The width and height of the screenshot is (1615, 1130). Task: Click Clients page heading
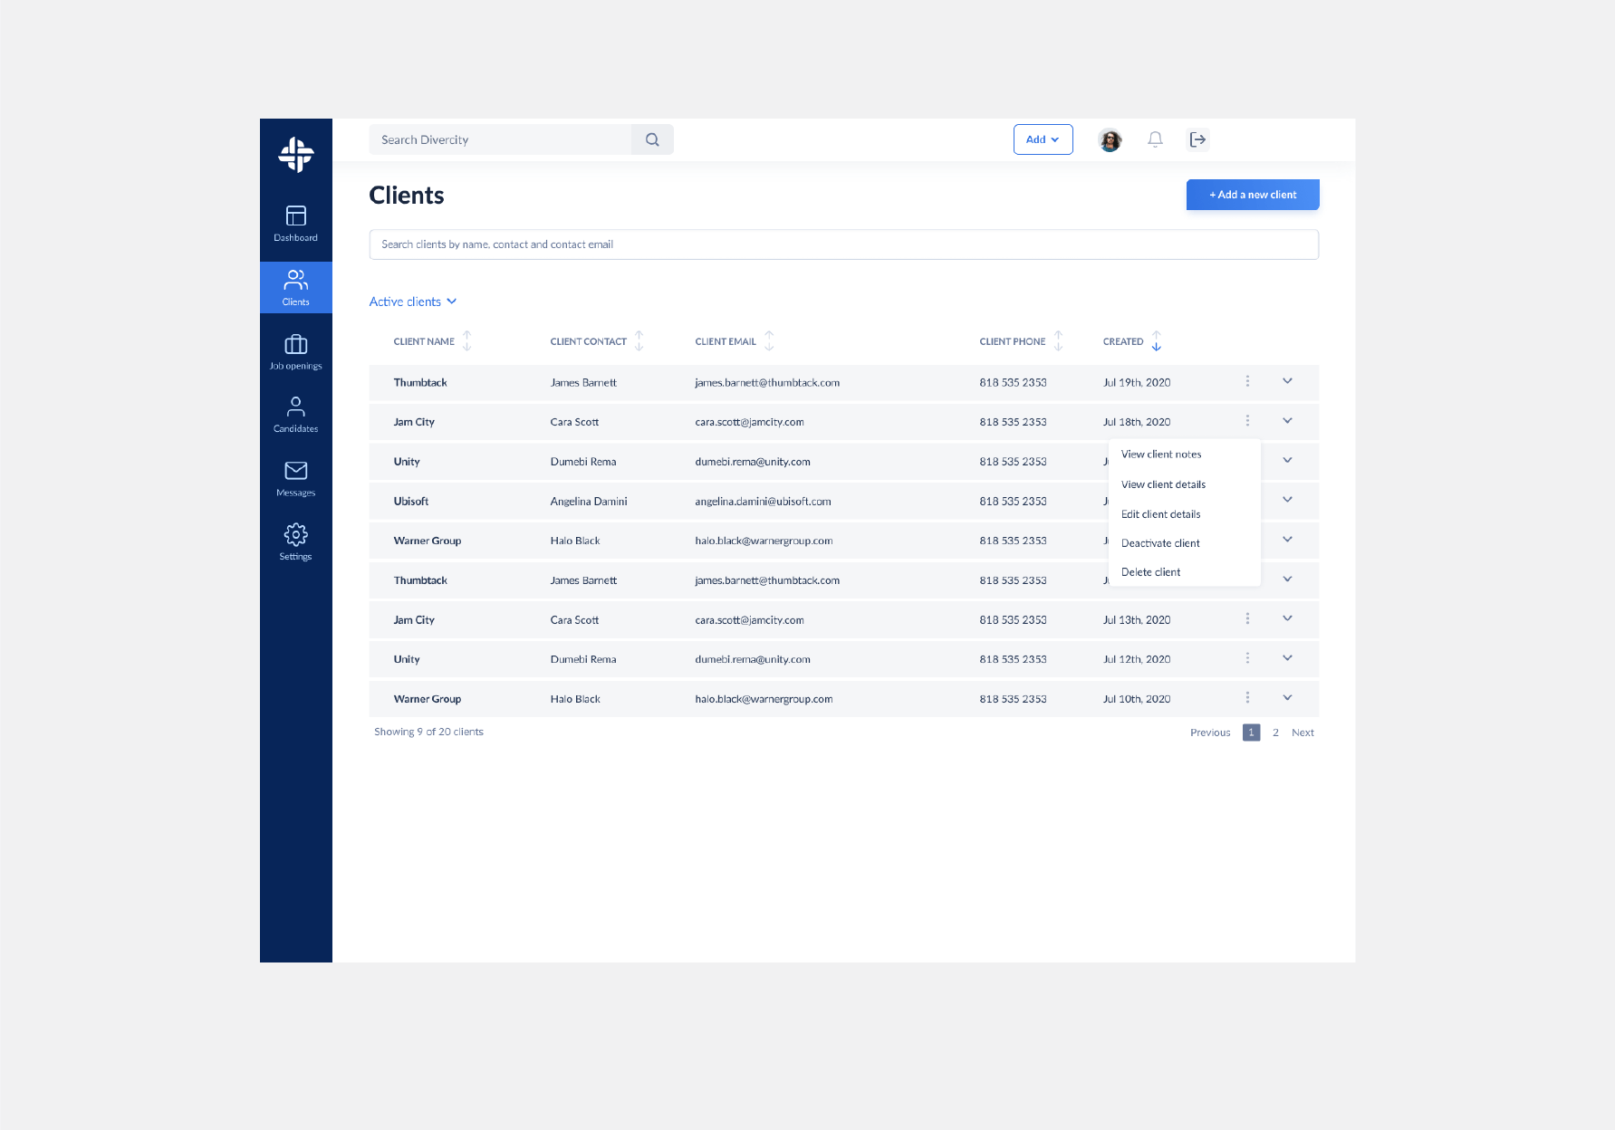407,196
